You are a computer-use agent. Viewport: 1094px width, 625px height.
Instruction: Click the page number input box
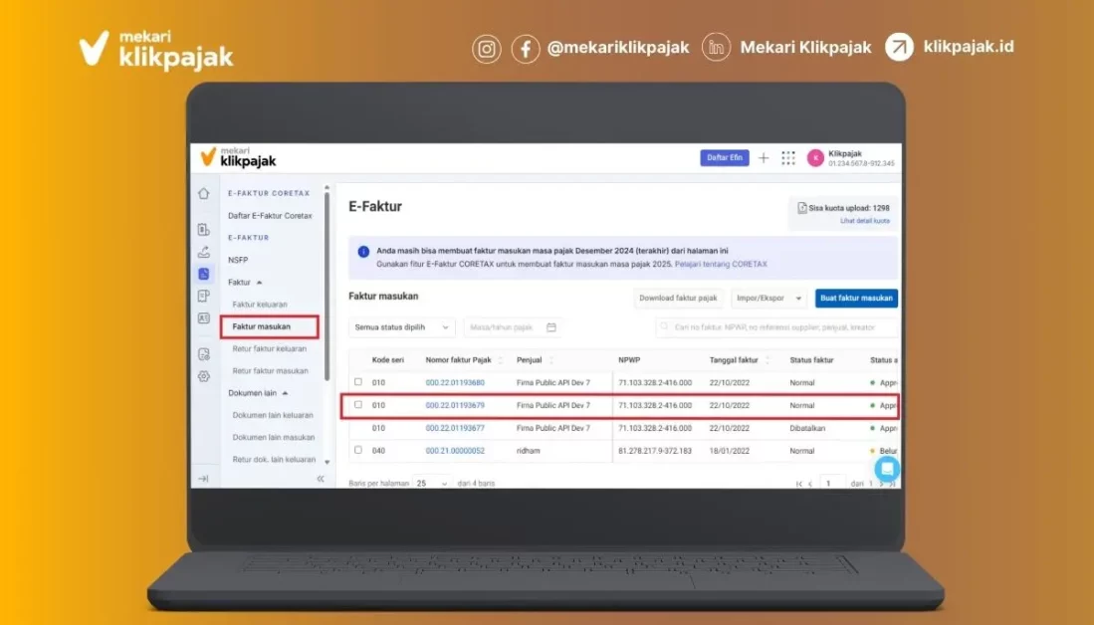click(831, 483)
